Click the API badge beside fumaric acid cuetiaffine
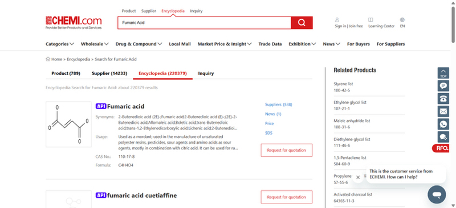Viewport: 456px width, 208px height. click(101, 195)
